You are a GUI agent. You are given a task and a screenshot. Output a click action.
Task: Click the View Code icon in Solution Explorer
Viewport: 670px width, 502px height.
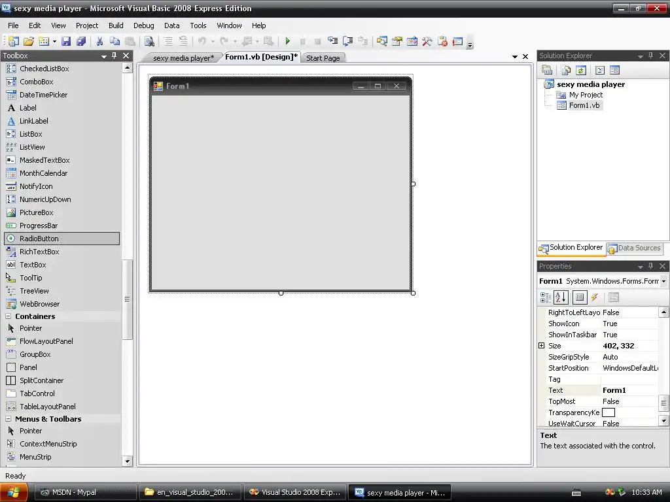tap(600, 70)
